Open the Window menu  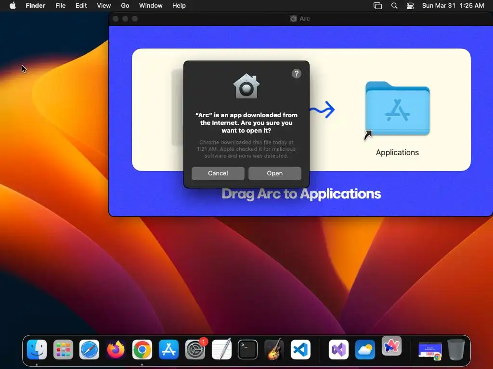click(x=151, y=6)
